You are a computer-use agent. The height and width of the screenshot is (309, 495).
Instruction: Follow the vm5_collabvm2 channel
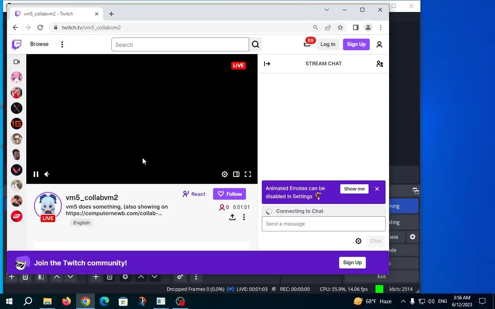point(229,194)
